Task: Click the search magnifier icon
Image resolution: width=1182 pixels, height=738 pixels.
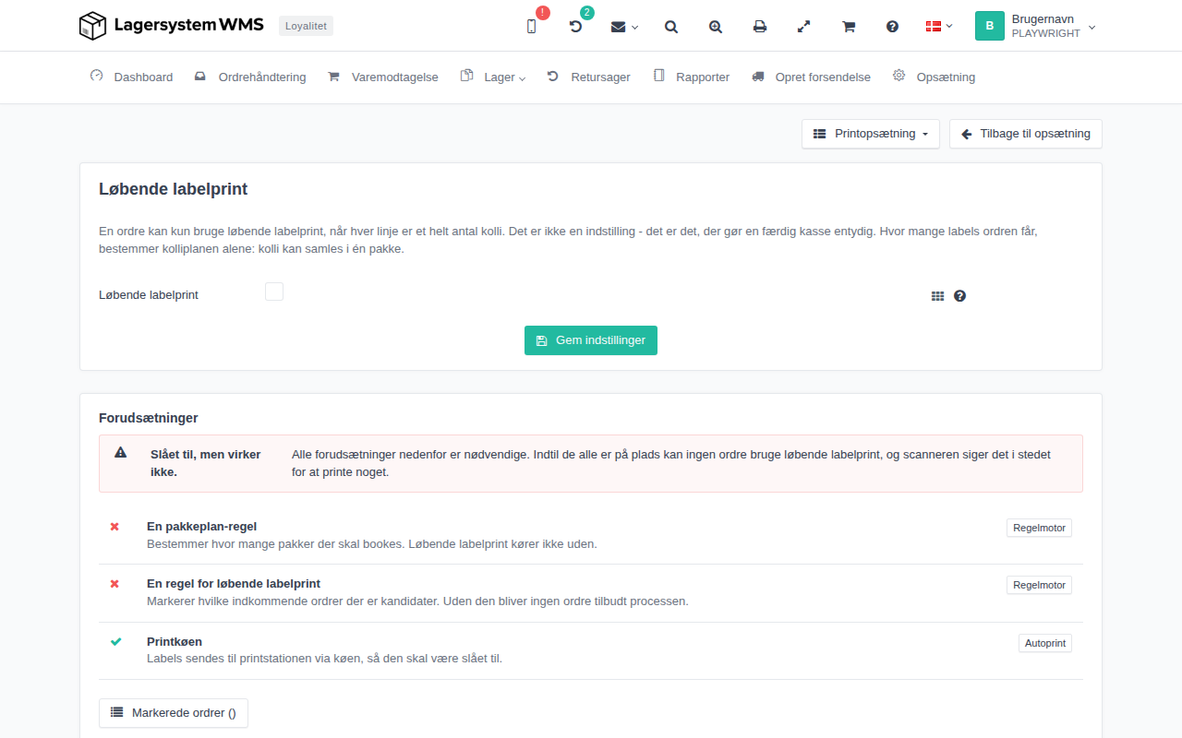Action: 671,27
